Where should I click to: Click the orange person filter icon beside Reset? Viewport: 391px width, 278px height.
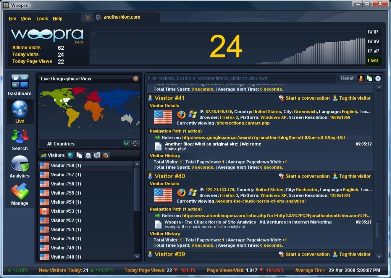[361, 78]
